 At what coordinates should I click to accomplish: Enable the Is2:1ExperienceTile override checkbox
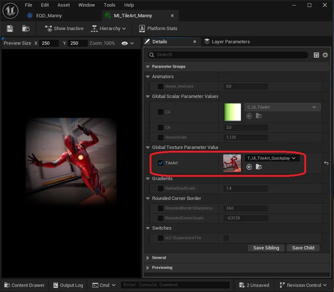coord(160,238)
